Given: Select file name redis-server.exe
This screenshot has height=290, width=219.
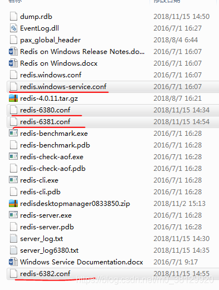Looking at the screenshot, I should 46,215.
